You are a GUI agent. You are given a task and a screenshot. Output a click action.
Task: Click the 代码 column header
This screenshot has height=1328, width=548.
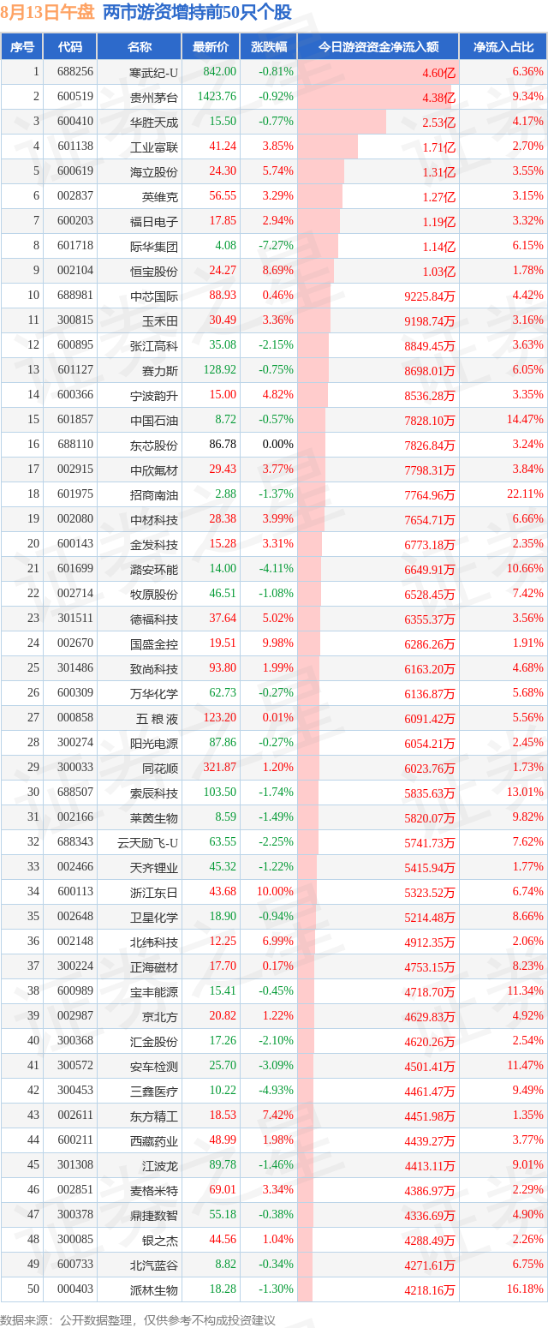click(70, 47)
